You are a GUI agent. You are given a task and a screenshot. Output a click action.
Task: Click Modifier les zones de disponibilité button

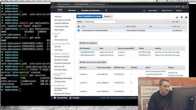pos(93,62)
